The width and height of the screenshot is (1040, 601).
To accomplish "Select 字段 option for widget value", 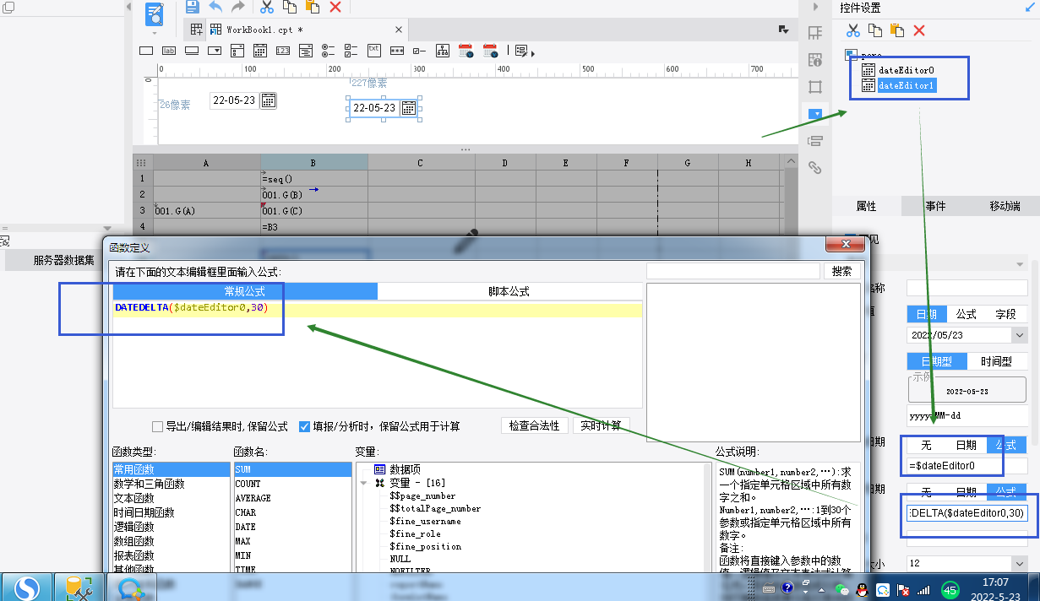I will (x=1005, y=314).
